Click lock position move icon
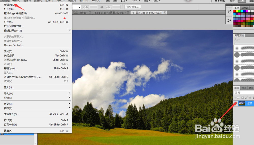 [x=250, y=98]
